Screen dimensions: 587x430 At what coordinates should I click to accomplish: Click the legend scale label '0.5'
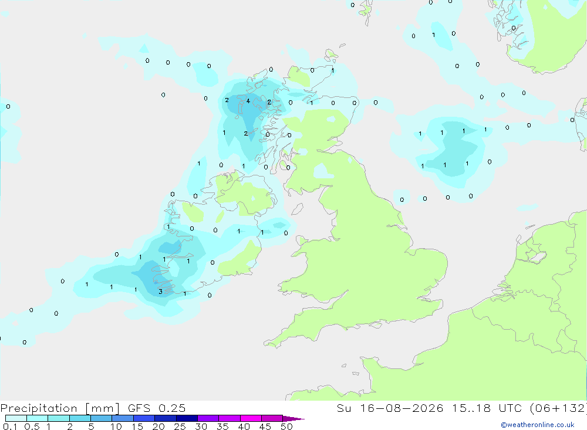tap(32, 426)
